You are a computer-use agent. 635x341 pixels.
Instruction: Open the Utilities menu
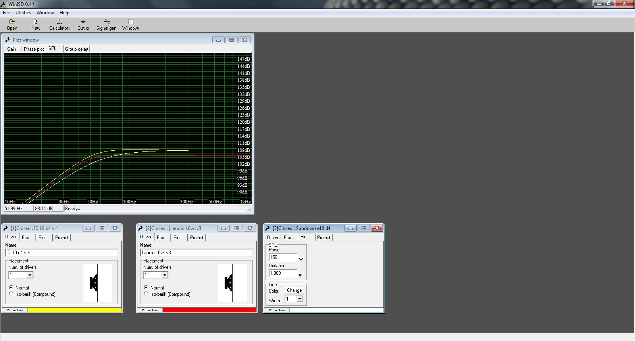[x=23, y=13]
